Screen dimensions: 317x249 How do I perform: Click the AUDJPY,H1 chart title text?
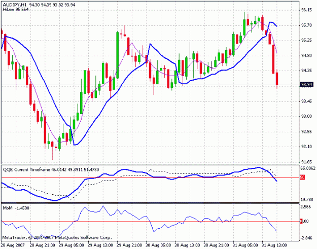coord(39,5)
